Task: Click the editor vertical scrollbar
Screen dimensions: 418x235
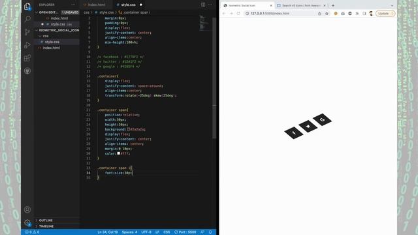Action: (214, 78)
